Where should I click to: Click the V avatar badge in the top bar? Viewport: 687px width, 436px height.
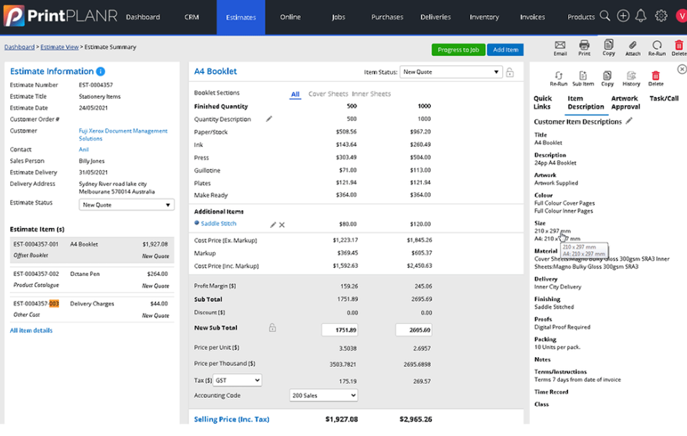[x=681, y=15]
